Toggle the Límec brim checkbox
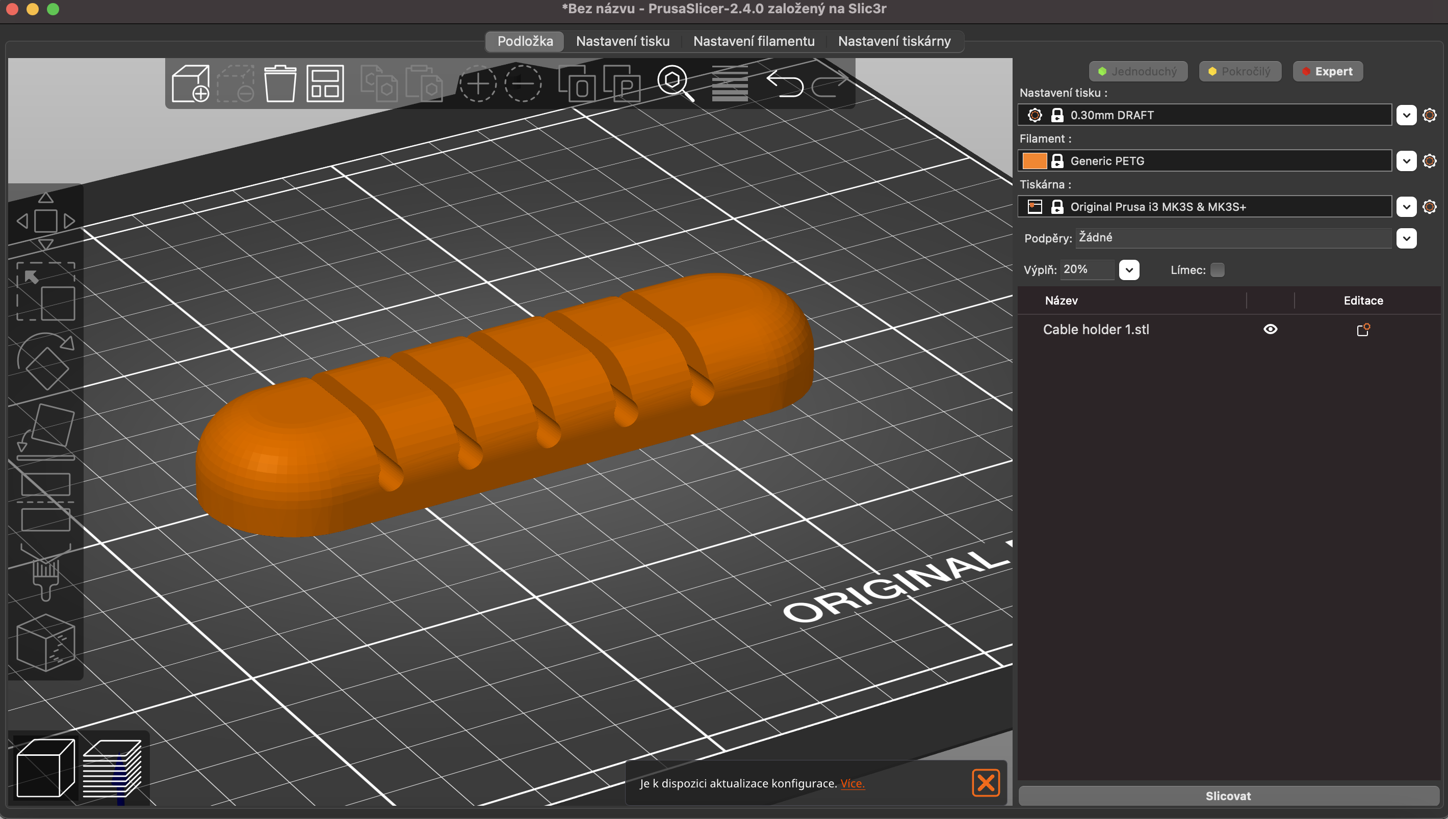Screen dimensions: 1448x819 coord(1217,270)
